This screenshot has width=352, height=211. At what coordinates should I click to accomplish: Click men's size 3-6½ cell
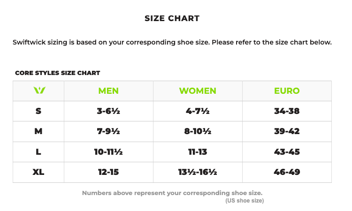click(x=108, y=111)
